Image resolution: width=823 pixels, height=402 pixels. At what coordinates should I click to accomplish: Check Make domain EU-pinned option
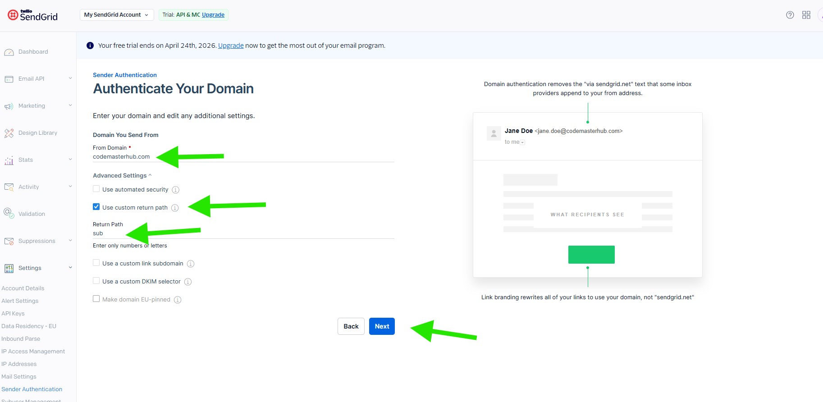click(96, 299)
